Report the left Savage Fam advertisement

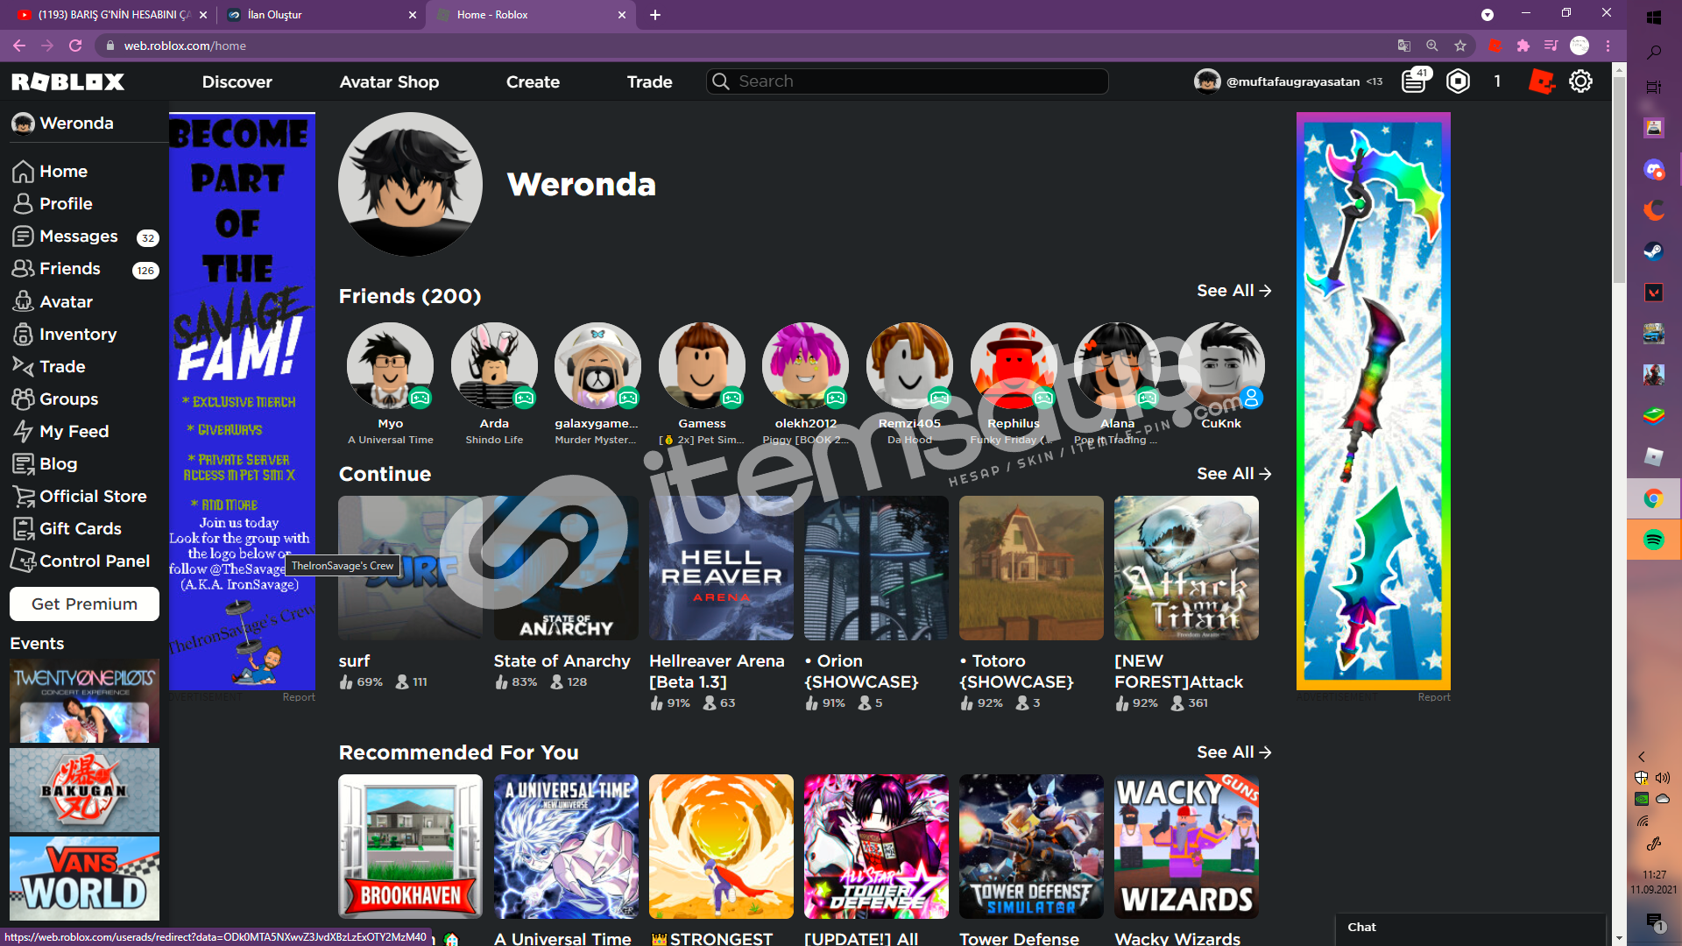pyautogui.click(x=299, y=697)
